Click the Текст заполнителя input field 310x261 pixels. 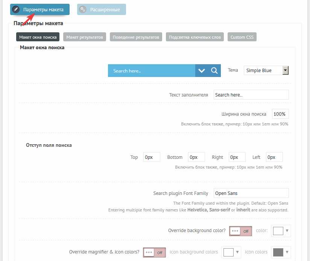tap(251, 95)
